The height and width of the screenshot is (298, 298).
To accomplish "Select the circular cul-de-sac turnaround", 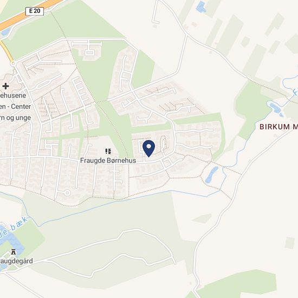I will coord(67,193).
